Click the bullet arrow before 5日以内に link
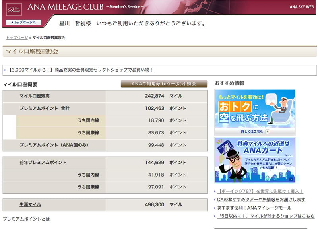 pos(215,216)
